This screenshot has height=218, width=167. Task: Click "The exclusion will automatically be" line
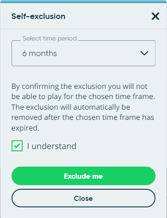(71, 107)
